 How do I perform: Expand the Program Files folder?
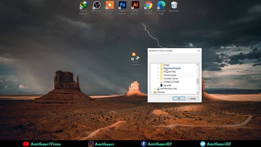pyautogui.click(x=158, y=72)
